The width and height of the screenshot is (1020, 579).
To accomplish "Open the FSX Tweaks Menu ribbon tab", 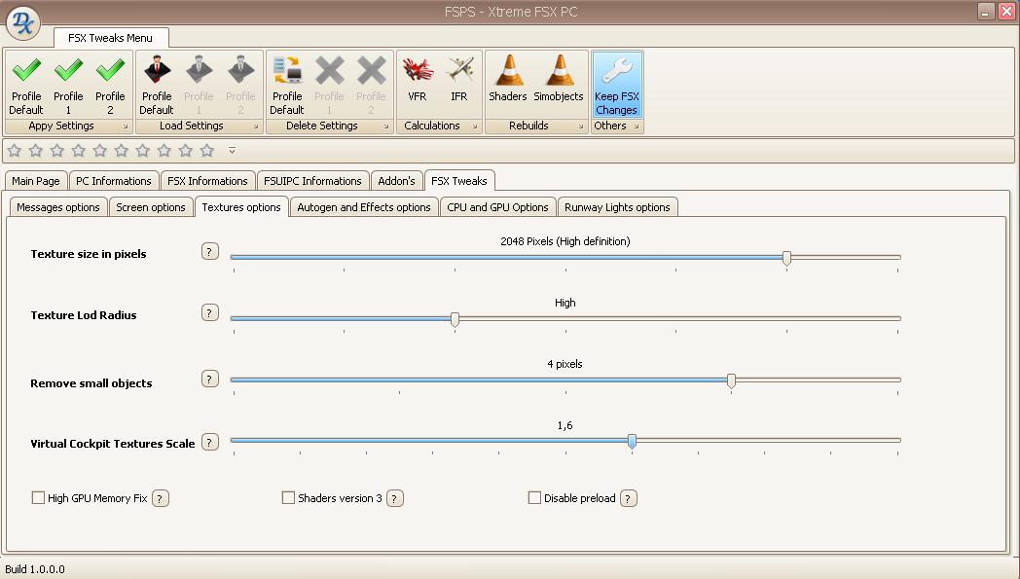I will 111,38.
